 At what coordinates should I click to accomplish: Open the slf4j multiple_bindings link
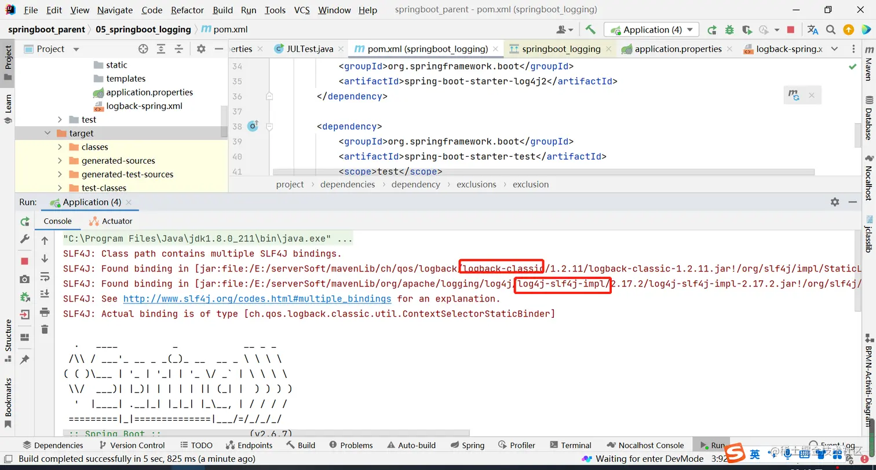257,299
